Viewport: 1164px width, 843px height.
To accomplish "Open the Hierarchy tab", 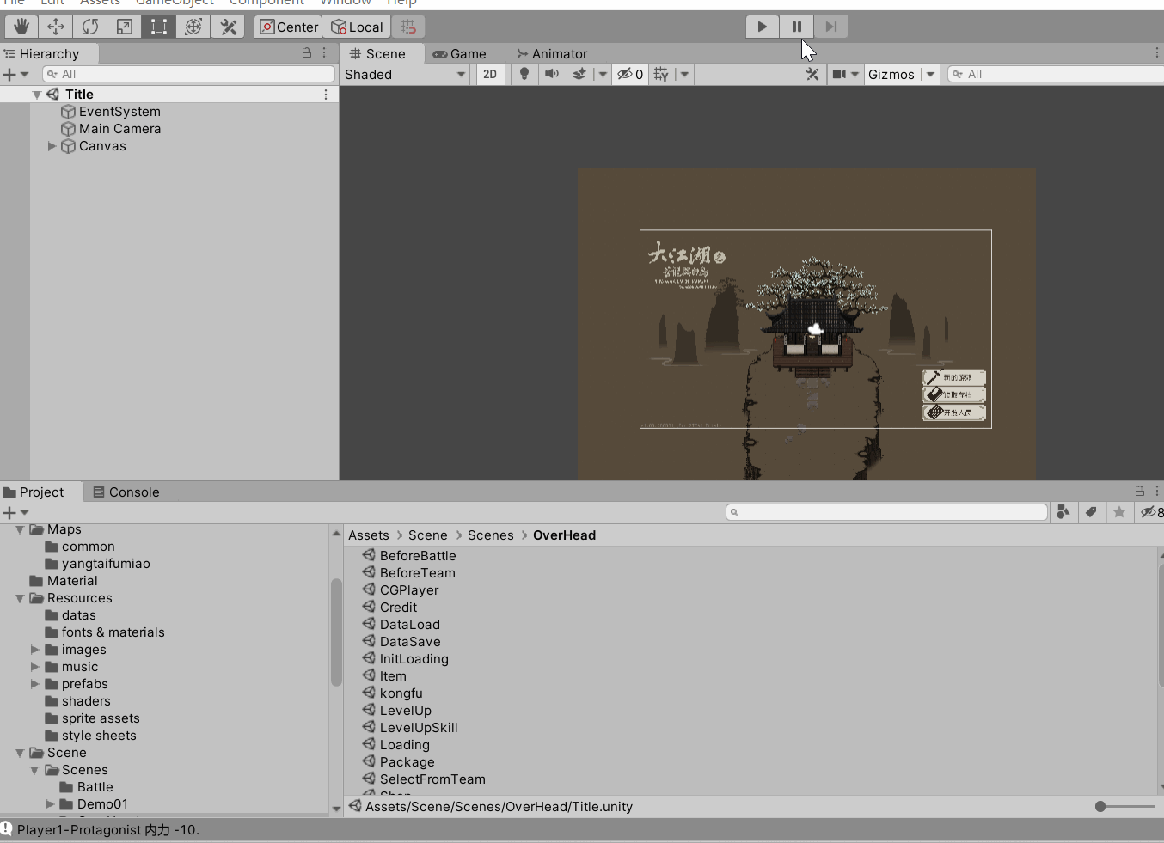I will point(42,53).
